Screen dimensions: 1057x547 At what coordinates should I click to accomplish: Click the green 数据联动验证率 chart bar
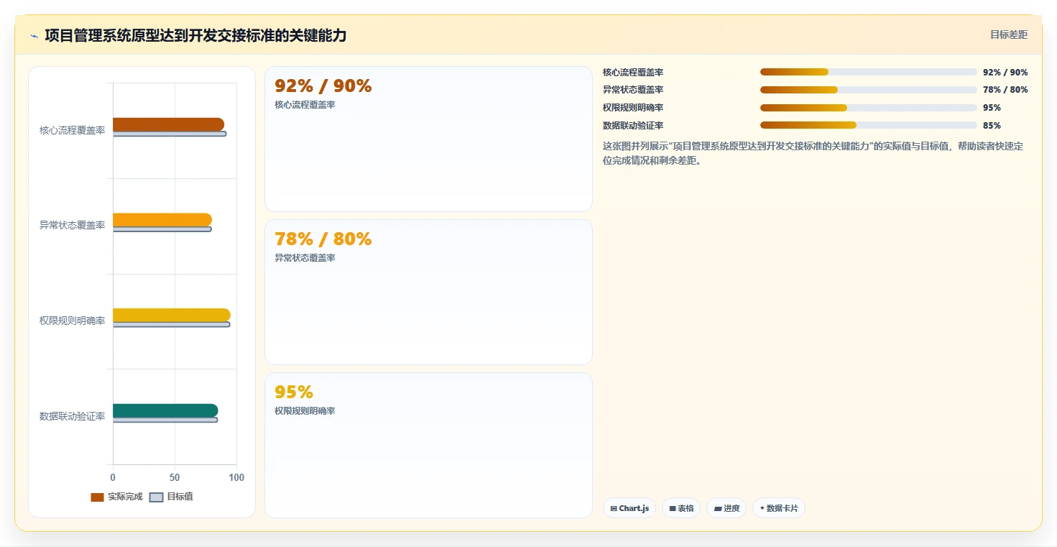pyautogui.click(x=165, y=410)
